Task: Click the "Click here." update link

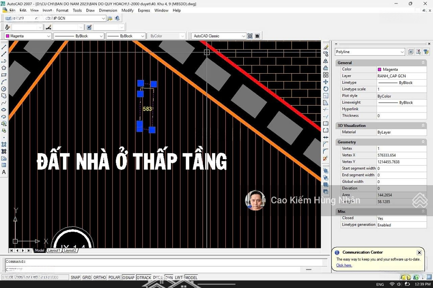Action: pyautogui.click(x=344, y=265)
